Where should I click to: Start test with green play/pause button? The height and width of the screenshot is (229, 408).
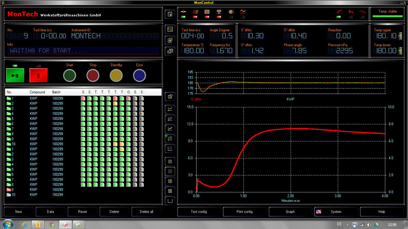tap(15, 75)
